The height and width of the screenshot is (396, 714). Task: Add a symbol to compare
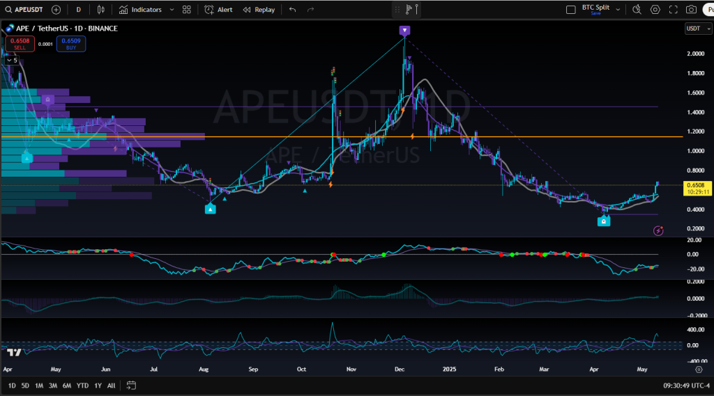click(x=56, y=10)
